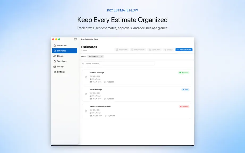245x153 pixels.
Task: Select Estimates in the sidebar
Action: point(65,51)
